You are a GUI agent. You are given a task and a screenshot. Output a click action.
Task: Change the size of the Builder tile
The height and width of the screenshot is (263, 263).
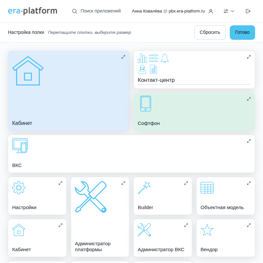[x=186, y=183]
